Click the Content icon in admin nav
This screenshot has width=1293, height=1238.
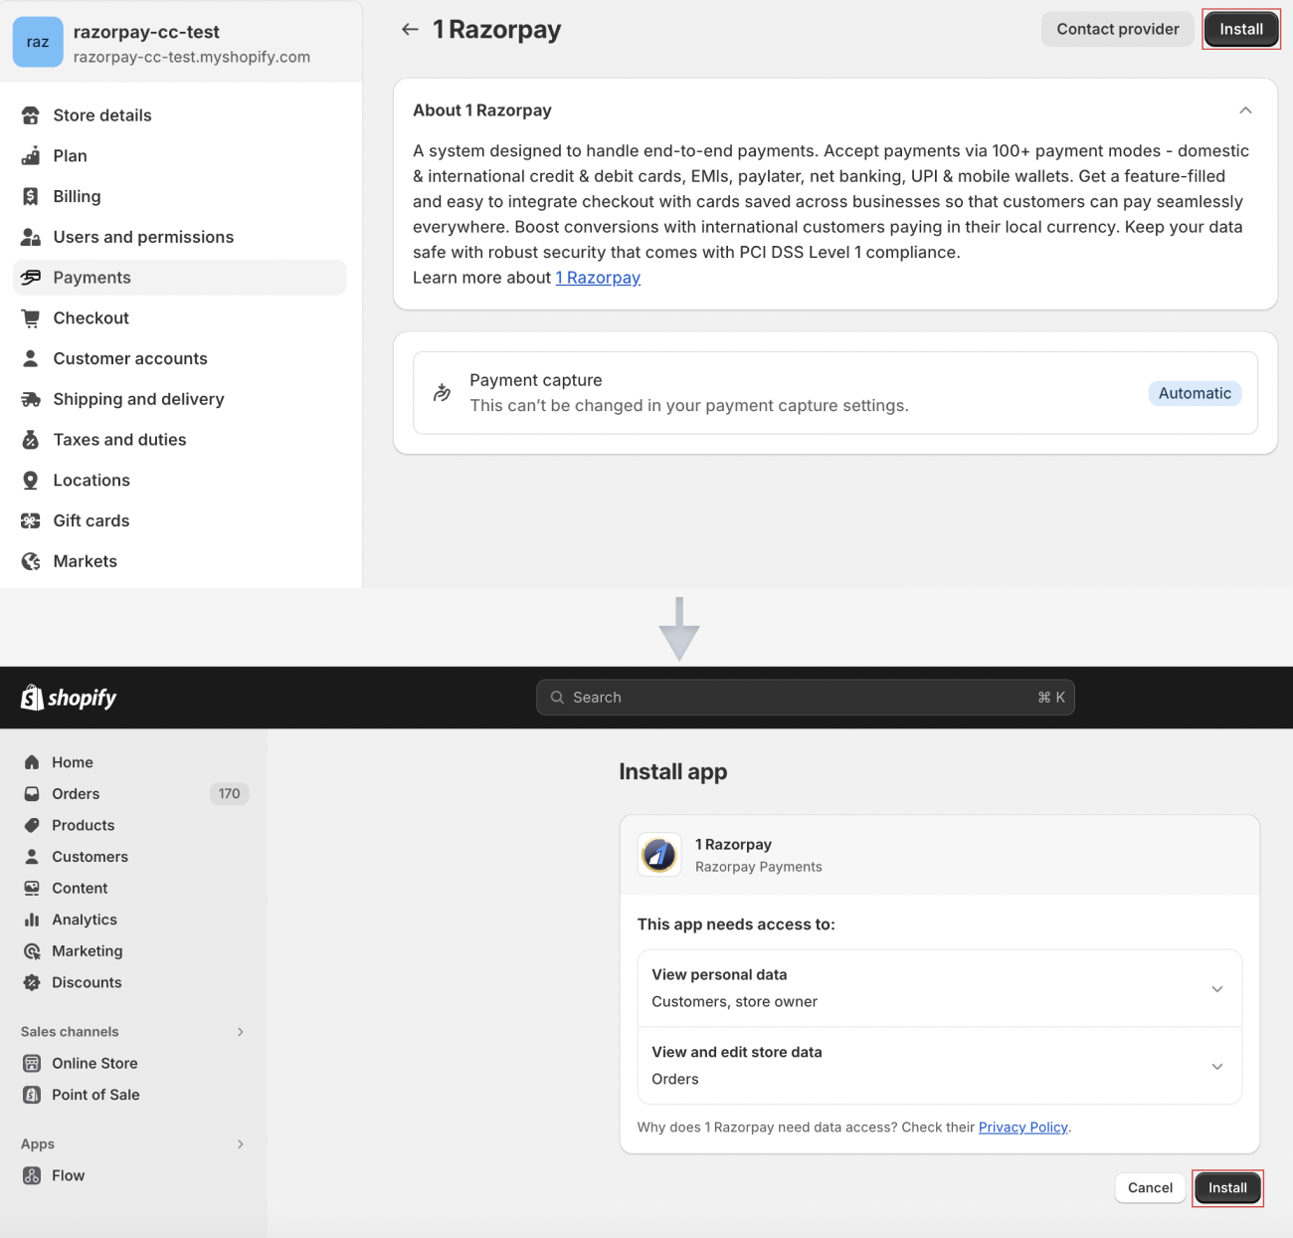32,889
